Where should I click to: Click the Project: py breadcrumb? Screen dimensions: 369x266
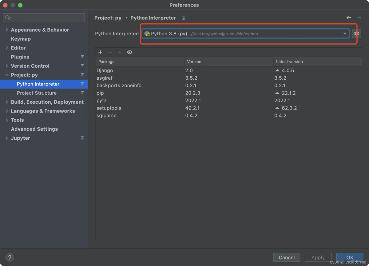tap(108, 18)
